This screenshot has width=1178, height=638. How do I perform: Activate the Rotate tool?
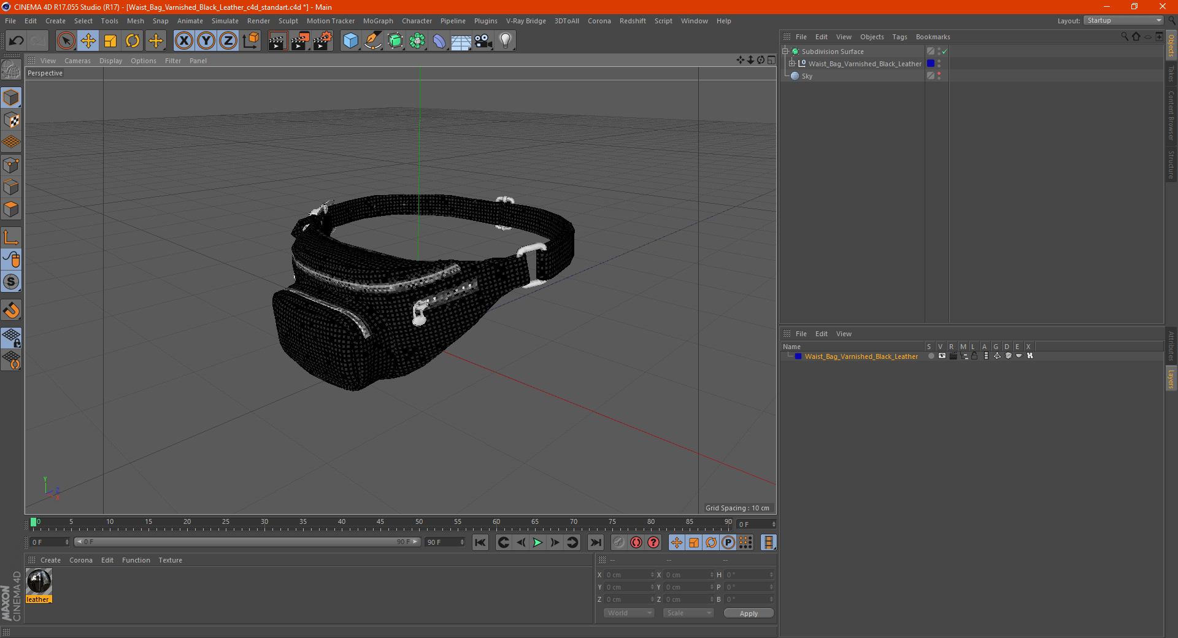(133, 41)
